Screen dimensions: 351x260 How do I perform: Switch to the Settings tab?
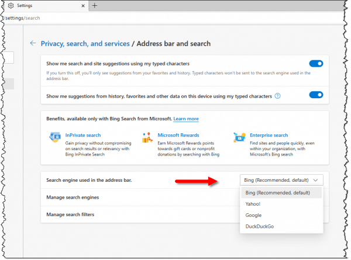coord(45,6)
